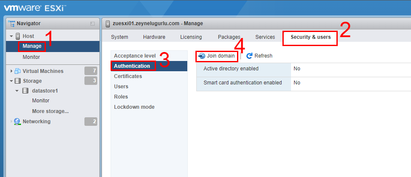Click the Host server icon

[18, 36]
